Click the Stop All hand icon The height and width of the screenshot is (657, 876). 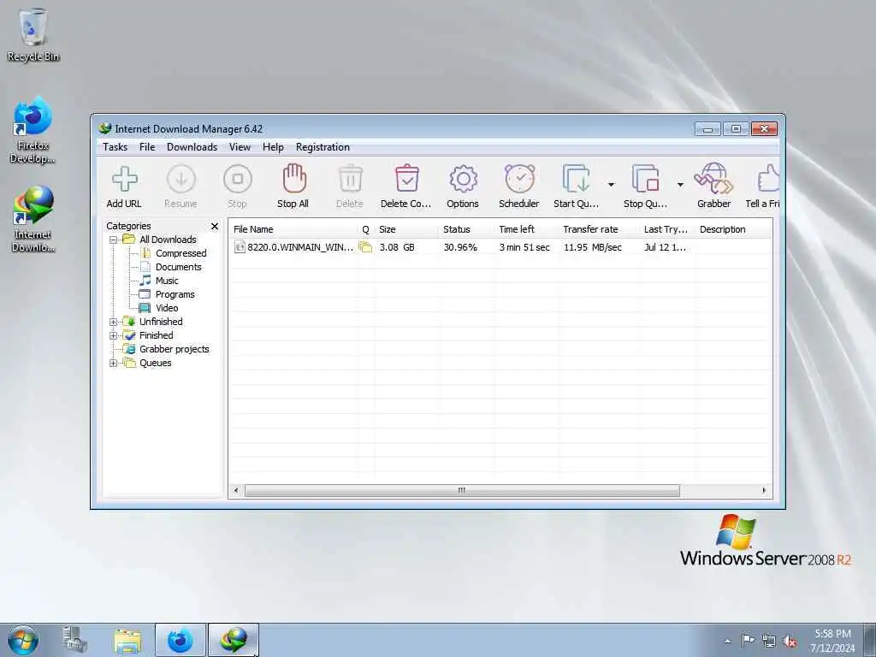coord(294,178)
